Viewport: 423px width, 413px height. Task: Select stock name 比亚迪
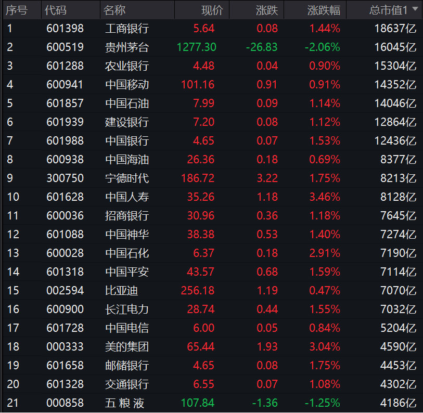121,291
